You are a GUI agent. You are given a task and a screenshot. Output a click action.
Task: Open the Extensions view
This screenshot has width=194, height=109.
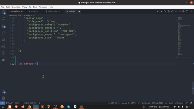[x=3, y=46]
